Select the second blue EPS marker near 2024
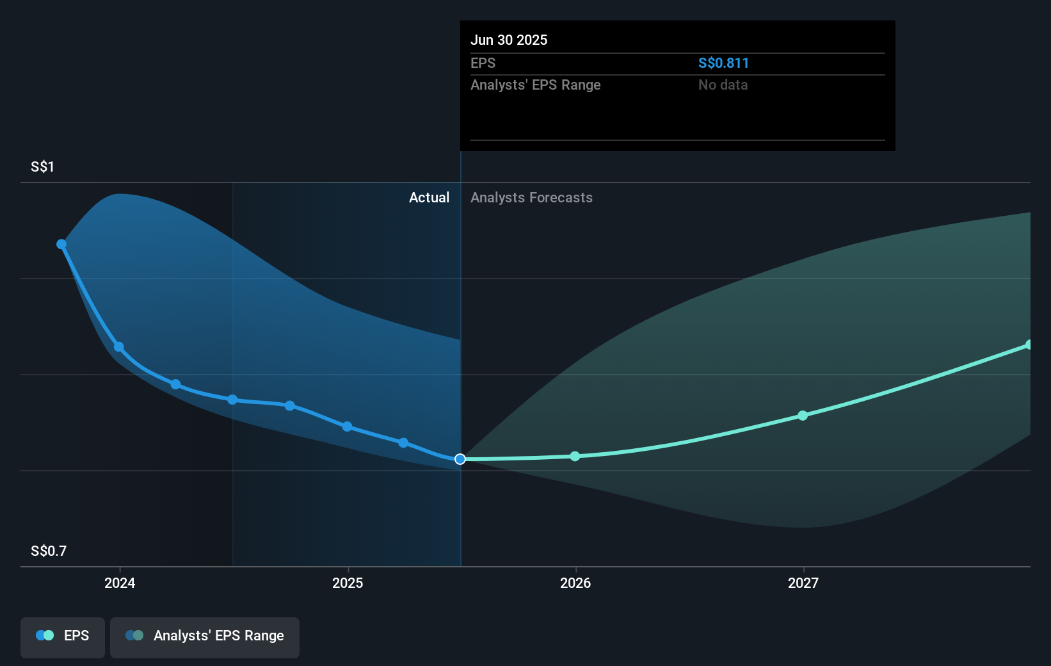 click(x=119, y=346)
